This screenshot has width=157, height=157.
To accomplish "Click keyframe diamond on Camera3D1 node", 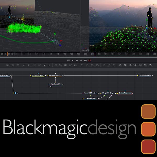I will [x=96, y=93].
